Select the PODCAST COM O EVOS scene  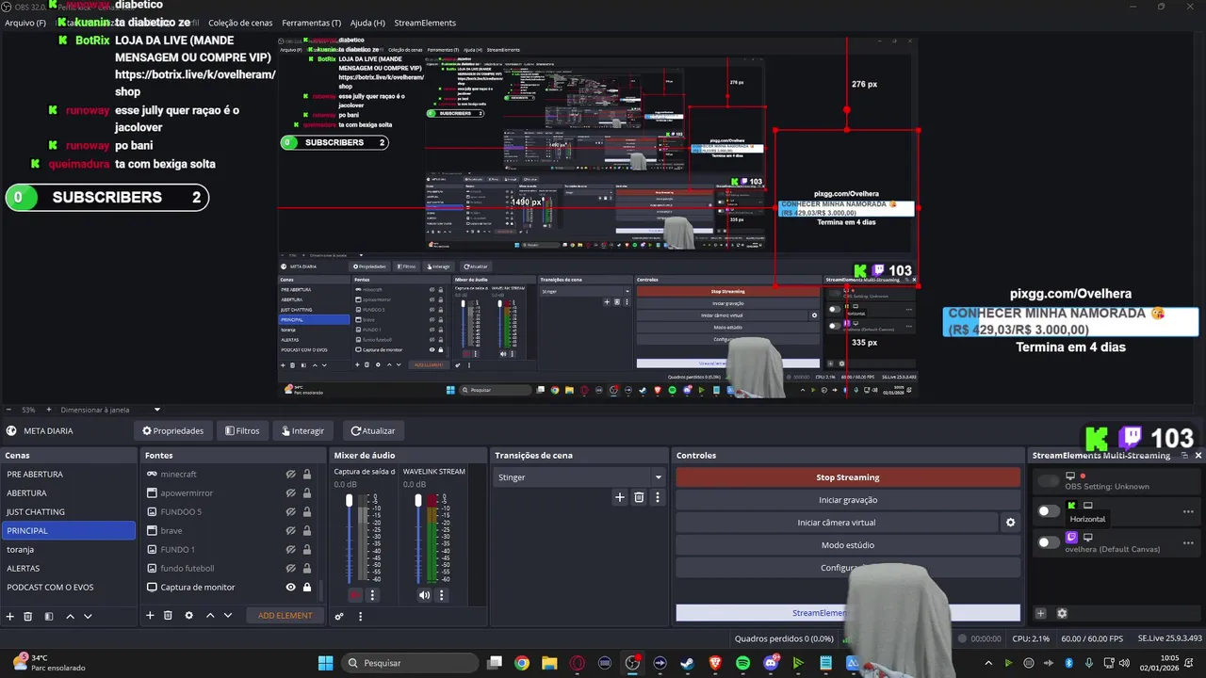click(x=69, y=587)
